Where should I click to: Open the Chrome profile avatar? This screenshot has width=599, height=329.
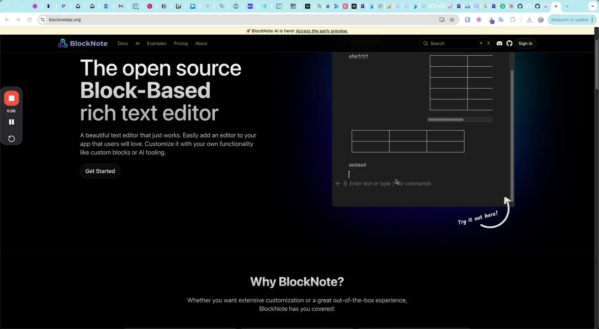(x=541, y=20)
